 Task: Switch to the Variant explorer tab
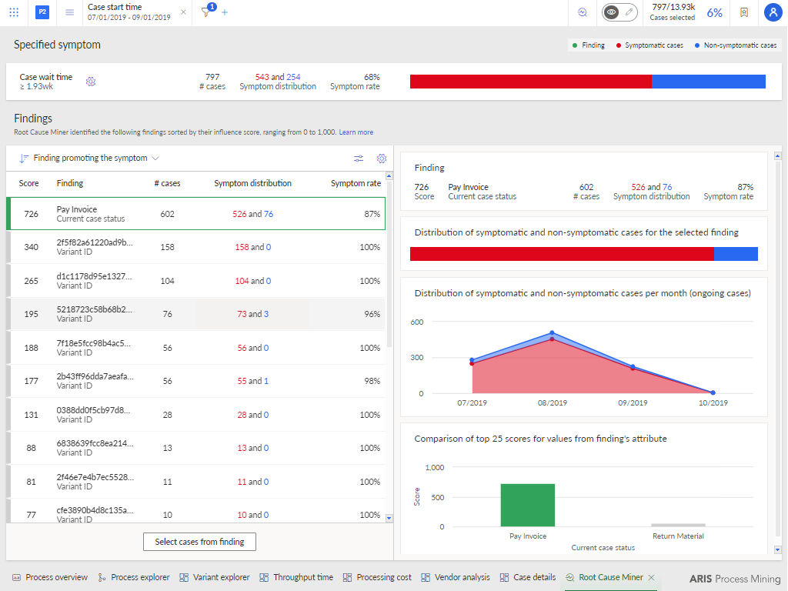click(x=215, y=577)
